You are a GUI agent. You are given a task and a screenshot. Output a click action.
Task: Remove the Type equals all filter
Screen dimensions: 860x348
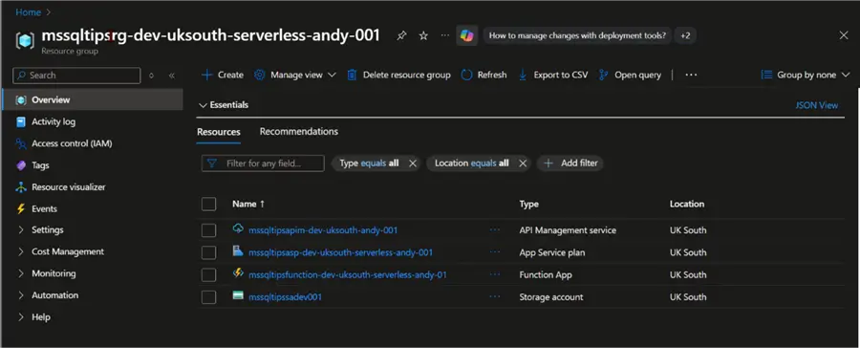413,163
